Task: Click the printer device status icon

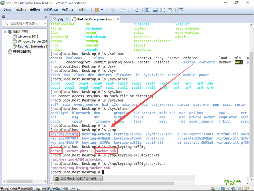Action: (228, 189)
